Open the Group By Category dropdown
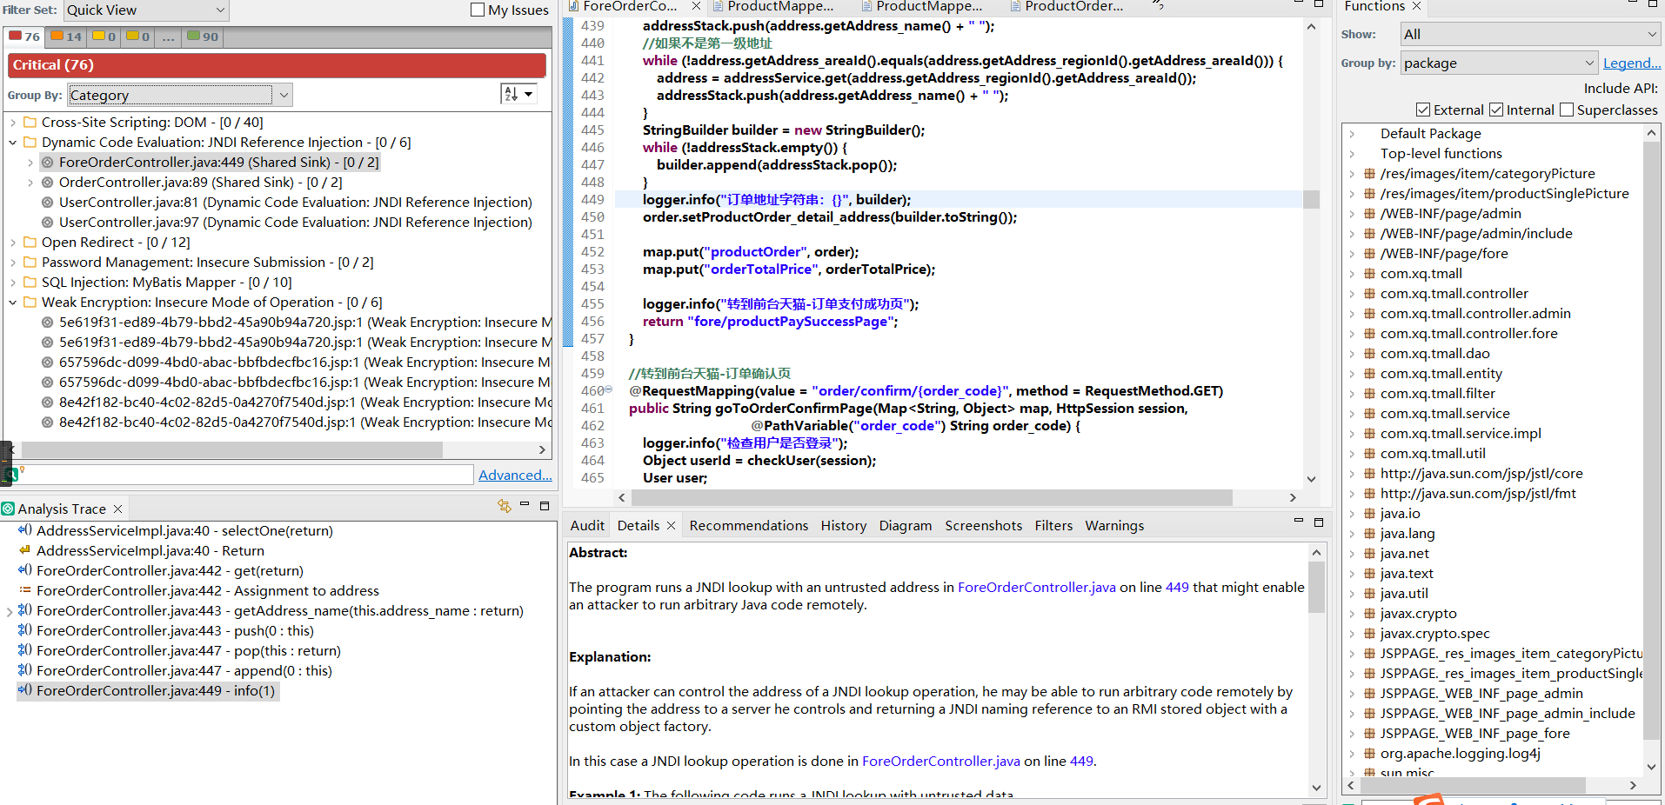This screenshot has height=805, width=1665. point(180,95)
